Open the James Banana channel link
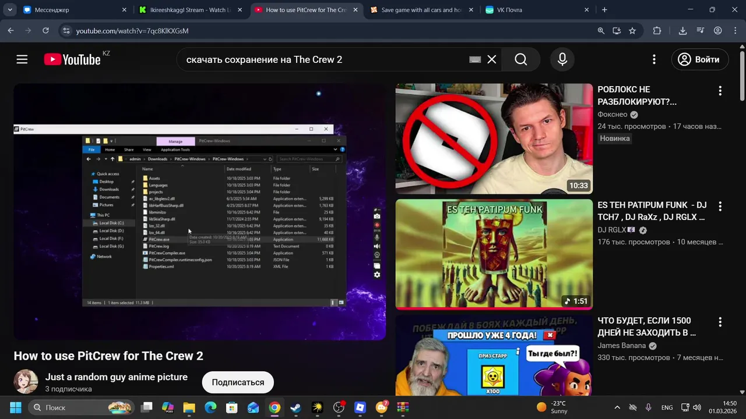The image size is (746, 419). tap(622, 346)
